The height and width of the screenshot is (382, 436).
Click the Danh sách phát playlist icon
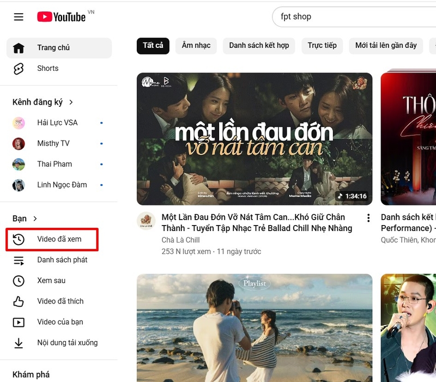[19, 260]
